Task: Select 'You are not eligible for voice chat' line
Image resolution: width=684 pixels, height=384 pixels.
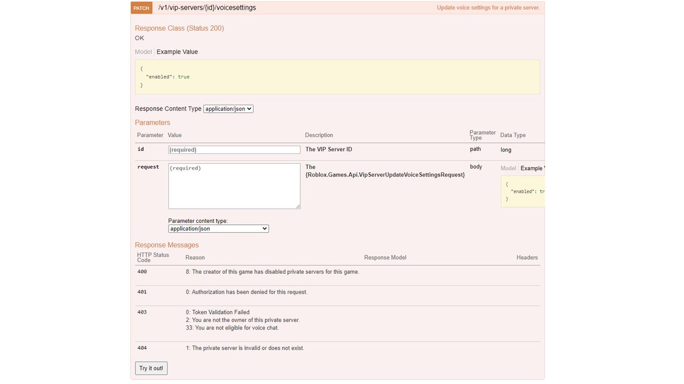Action: click(233, 328)
